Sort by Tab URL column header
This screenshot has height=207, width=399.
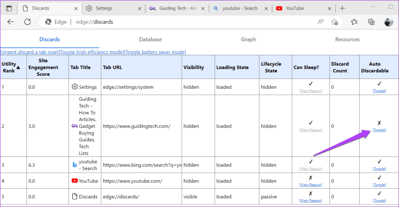pyautogui.click(x=141, y=67)
